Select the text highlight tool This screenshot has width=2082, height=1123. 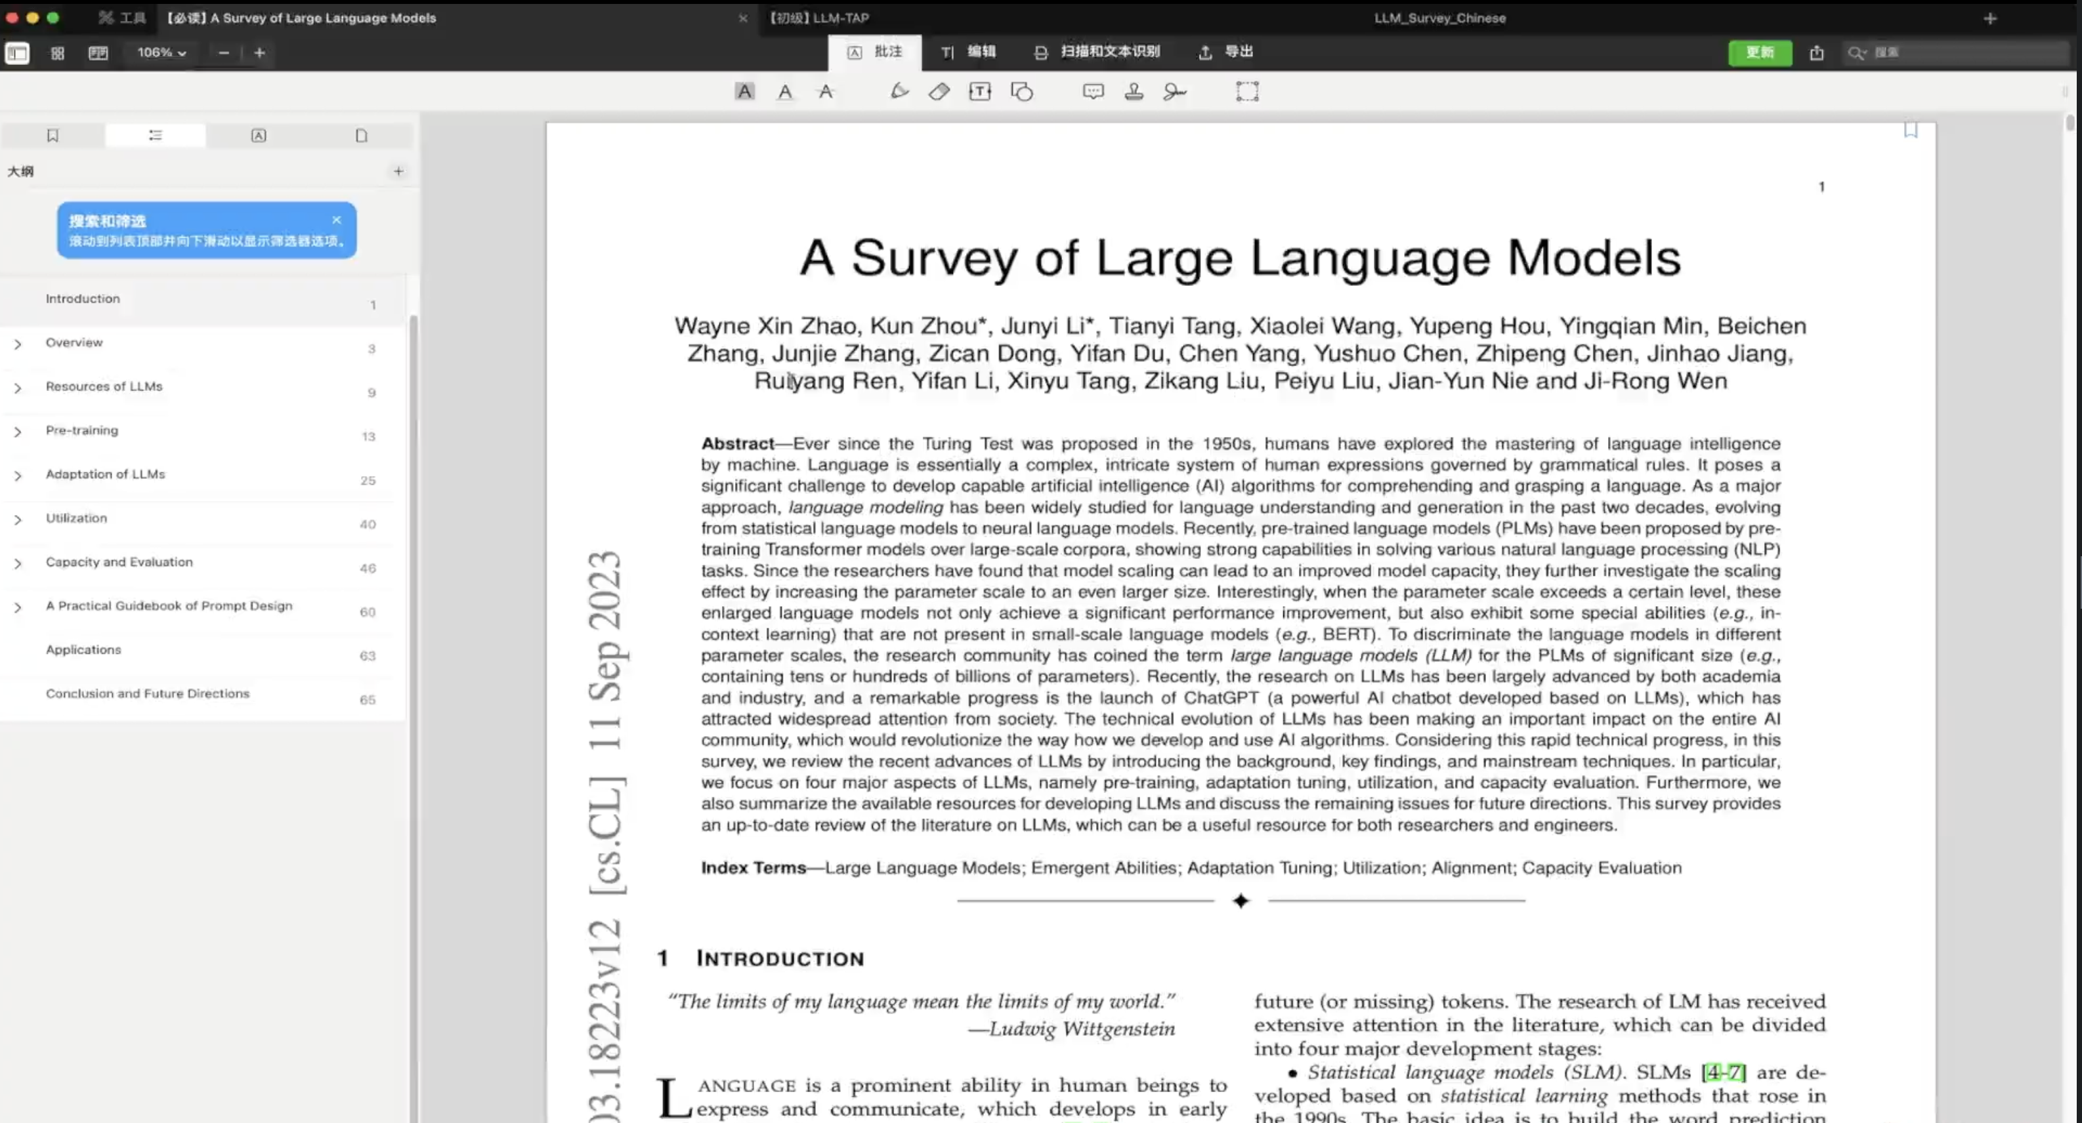point(744,91)
